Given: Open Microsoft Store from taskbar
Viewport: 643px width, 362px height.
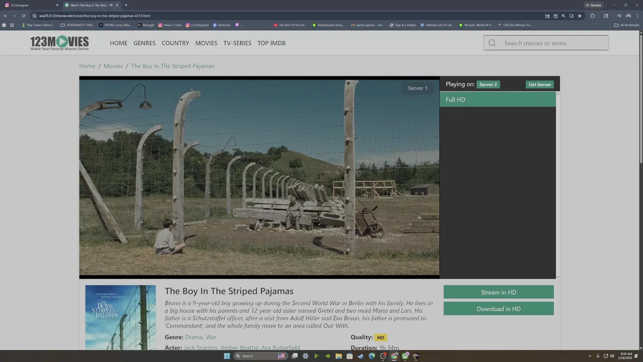Looking at the screenshot, I should click(x=350, y=356).
